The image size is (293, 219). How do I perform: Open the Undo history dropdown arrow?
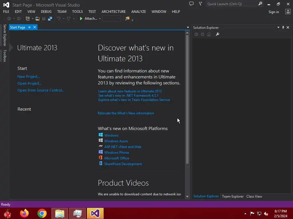[x=64, y=19]
